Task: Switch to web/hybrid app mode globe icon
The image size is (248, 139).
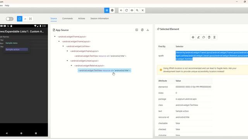Action: (112, 10)
